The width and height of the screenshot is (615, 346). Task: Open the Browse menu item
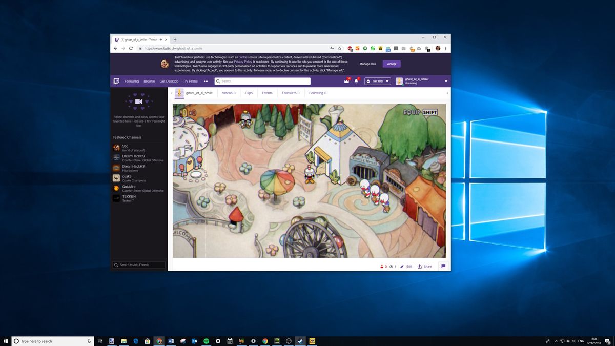[149, 81]
